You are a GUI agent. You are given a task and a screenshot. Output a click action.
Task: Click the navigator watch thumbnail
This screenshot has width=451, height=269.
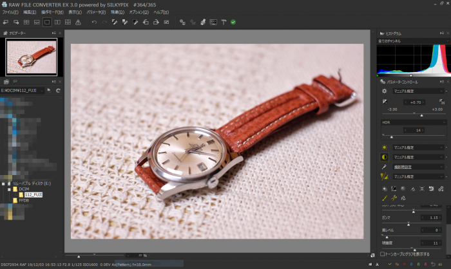pyautogui.click(x=32, y=57)
